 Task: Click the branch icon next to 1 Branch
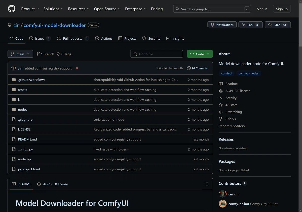tap(38, 54)
